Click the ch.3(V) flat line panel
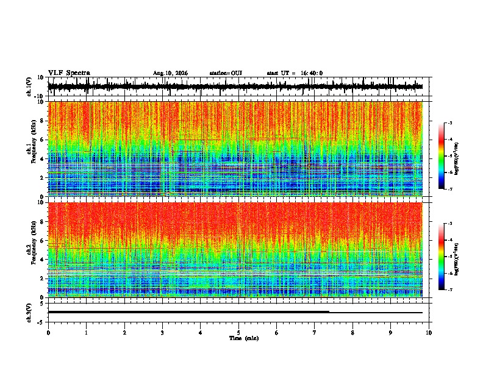Screen dimensions: 483x373 coord(238,313)
